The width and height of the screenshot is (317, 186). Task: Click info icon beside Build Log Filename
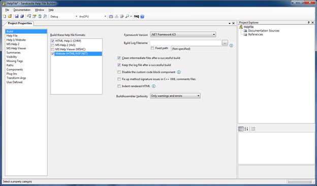click(231, 46)
